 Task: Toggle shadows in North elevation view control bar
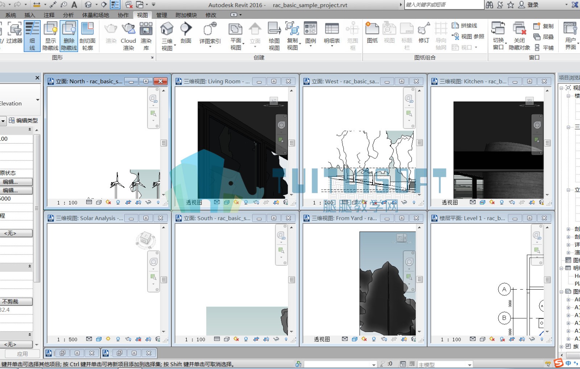[118, 202]
